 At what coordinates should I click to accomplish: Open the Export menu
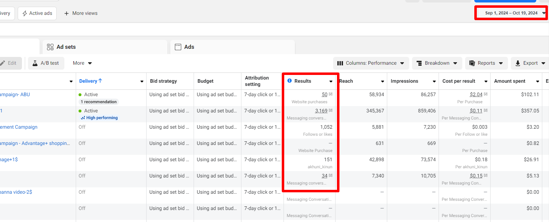coord(530,63)
